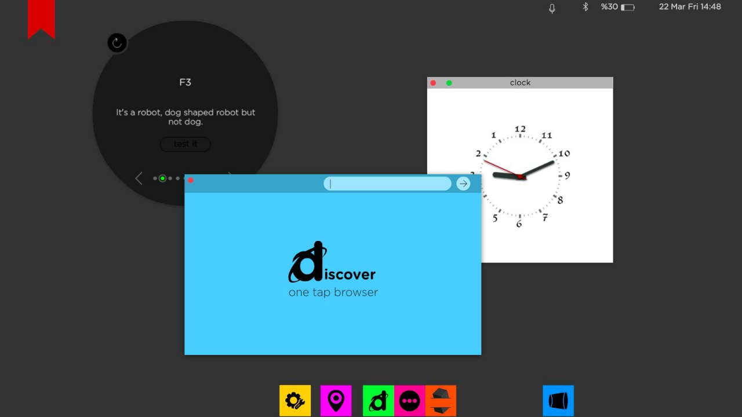This screenshot has width=742, height=417.
Task: Open the pink three-dots bubble app
Action: [x=410, y=400]
